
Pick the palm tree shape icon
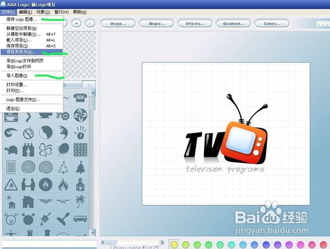[80, 201]
